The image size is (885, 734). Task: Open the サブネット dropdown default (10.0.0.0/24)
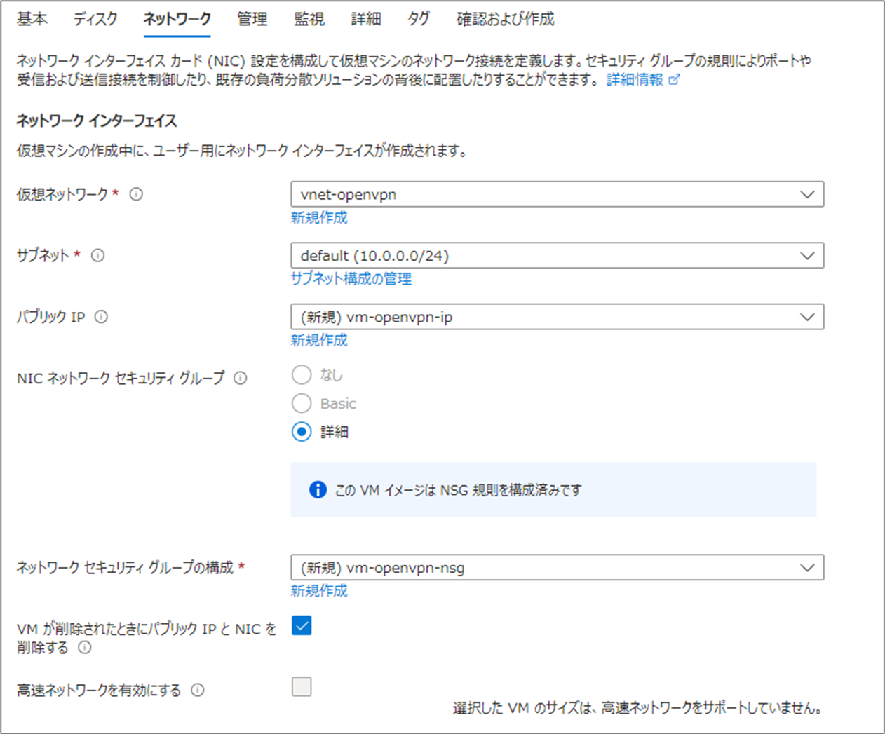point(557,255)
